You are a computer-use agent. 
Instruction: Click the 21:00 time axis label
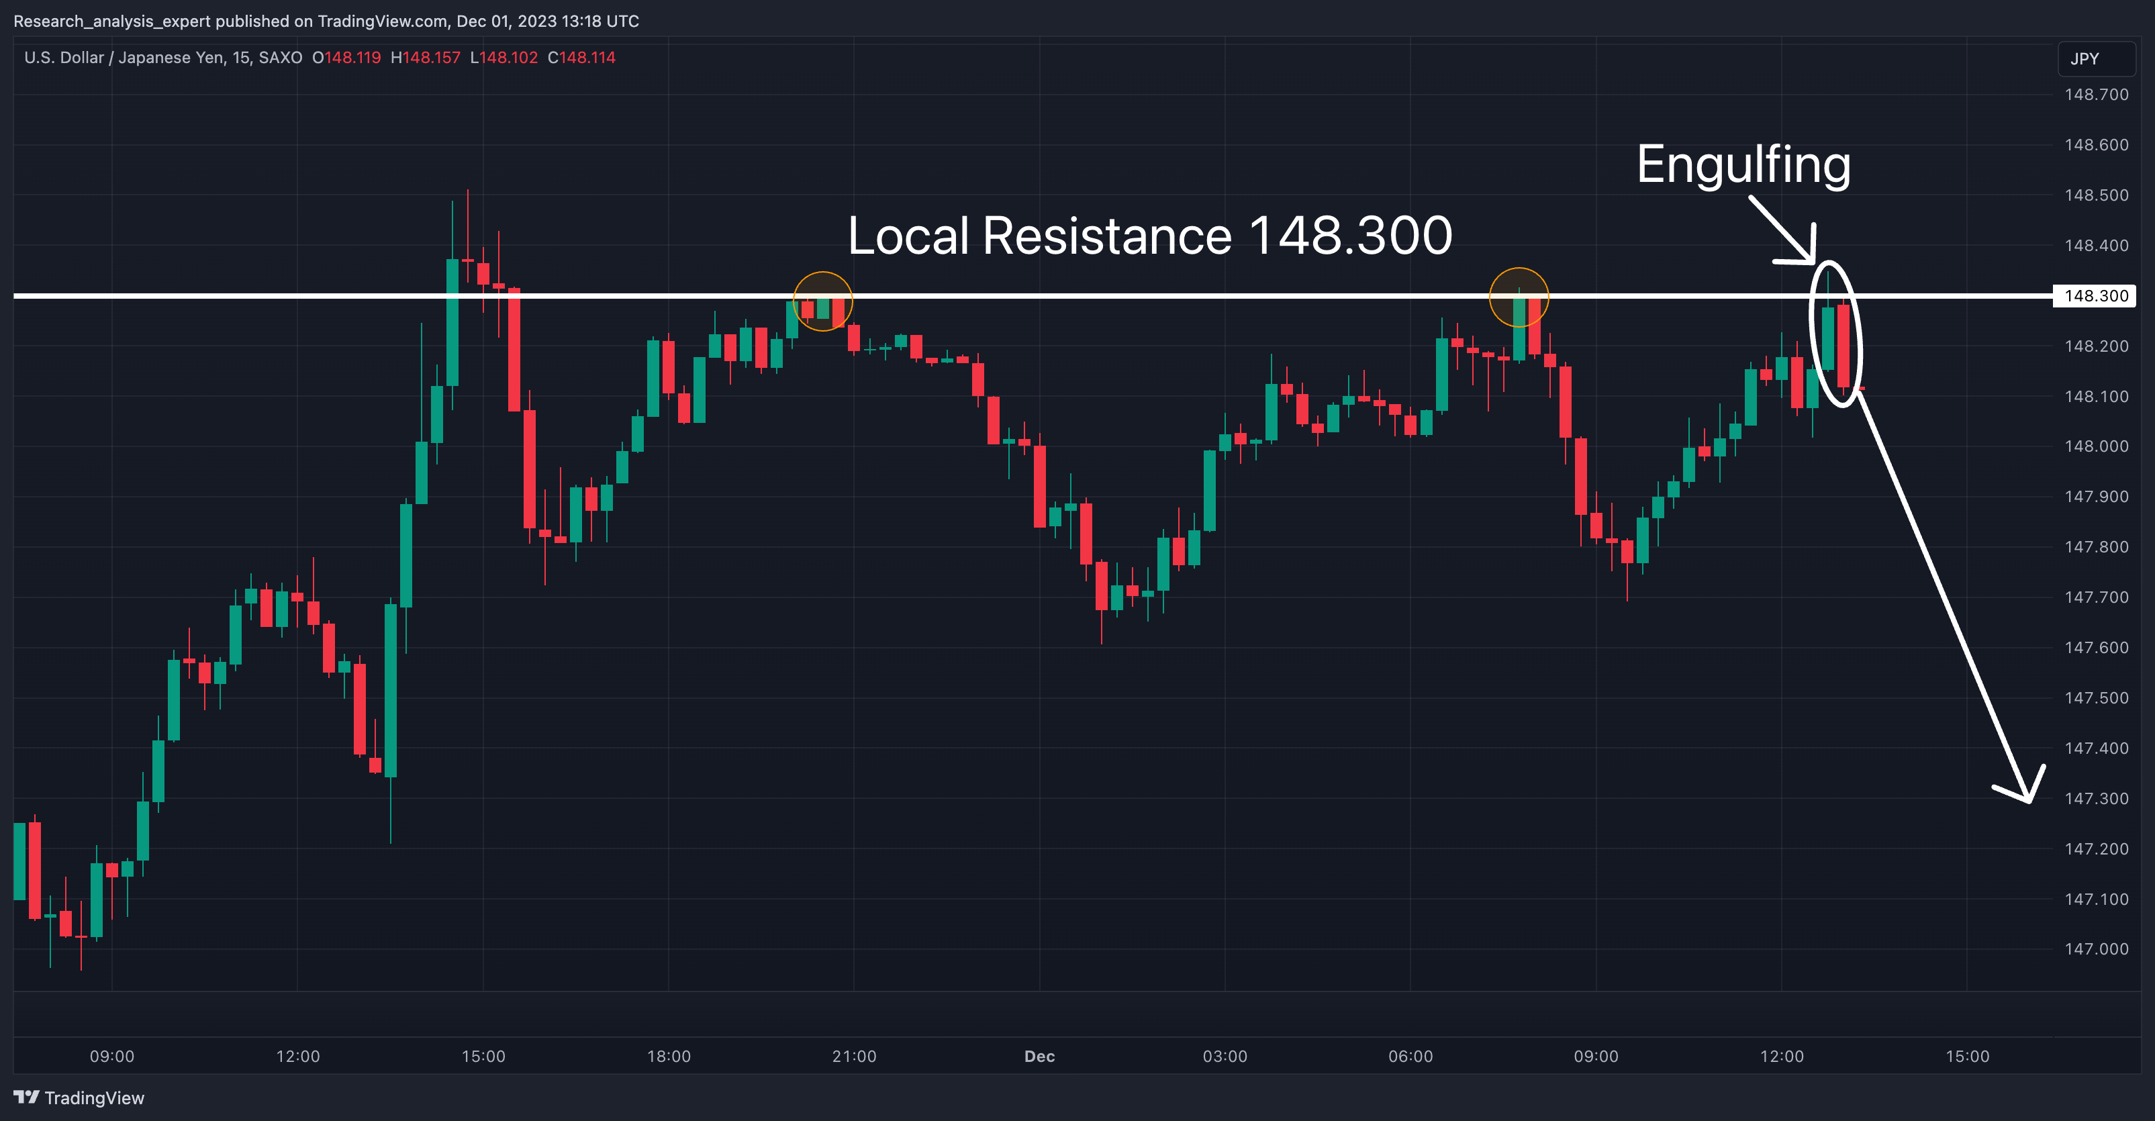(854, 1056)
